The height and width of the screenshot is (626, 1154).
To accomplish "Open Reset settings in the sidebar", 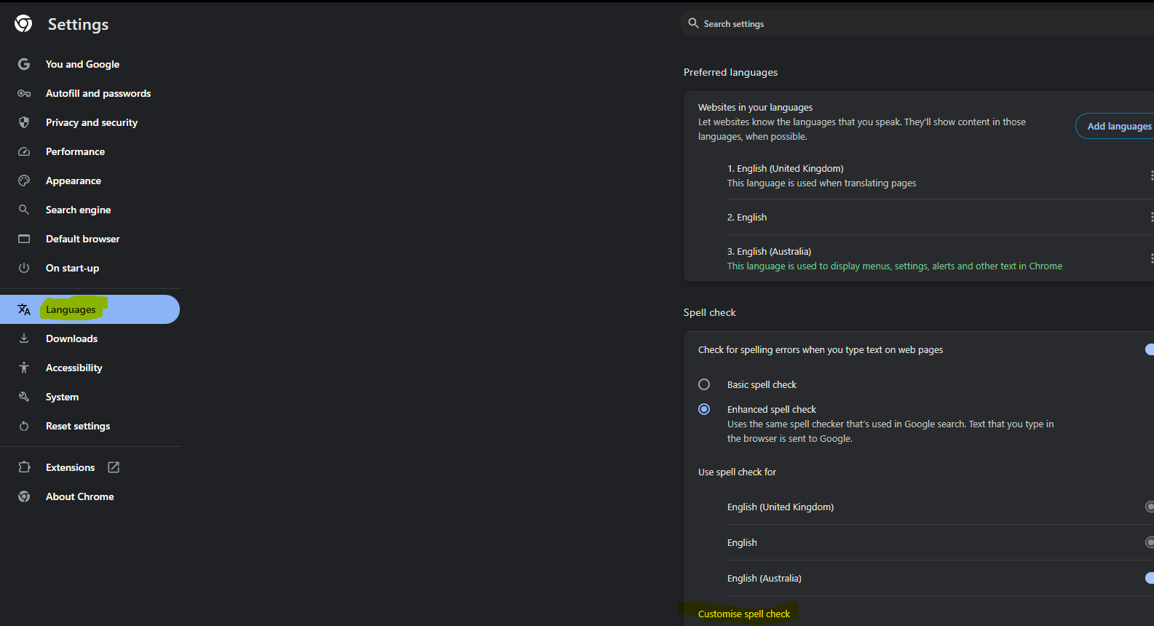I will [78, 426].
